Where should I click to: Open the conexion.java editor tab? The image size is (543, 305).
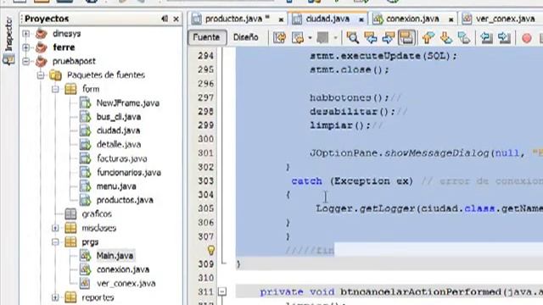point(412,19)
